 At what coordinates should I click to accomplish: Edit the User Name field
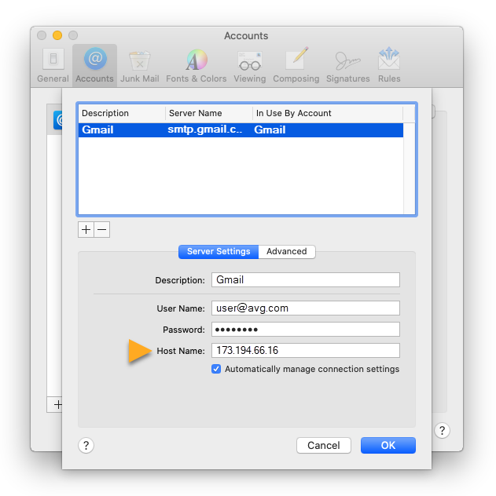tap(305, 308)
